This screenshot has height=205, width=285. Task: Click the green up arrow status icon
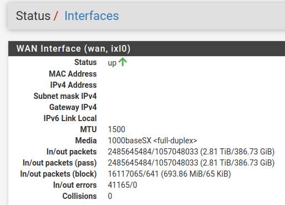pyautogui.click(x=123, y=62)
